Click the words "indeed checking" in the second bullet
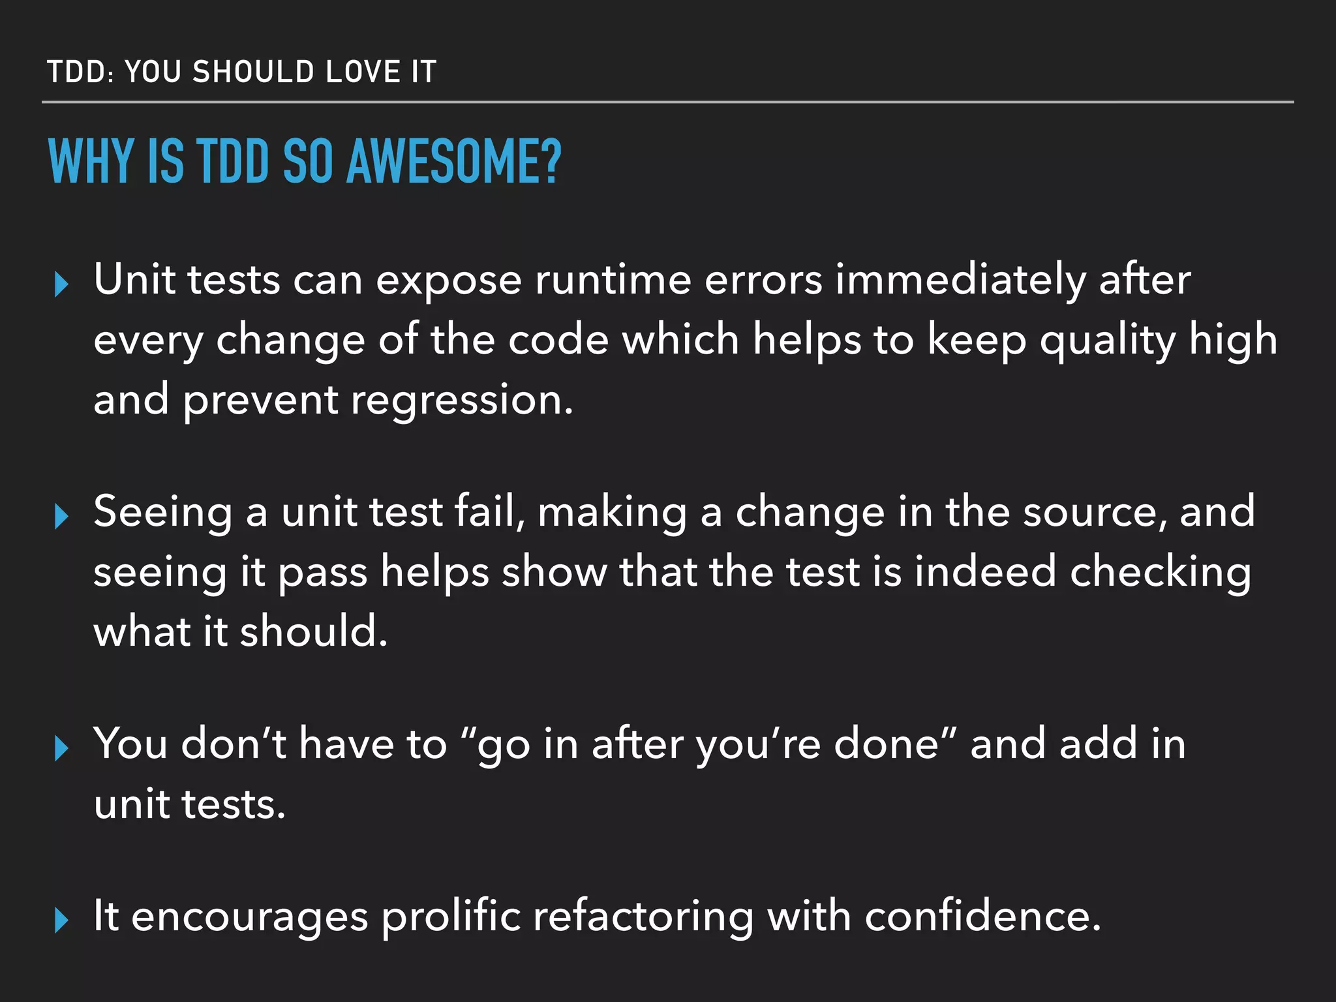This screenshot has height=1002, width=1336. point(1082,571)
